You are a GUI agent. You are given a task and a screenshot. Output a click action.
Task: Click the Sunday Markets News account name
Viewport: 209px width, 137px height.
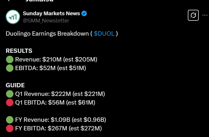(x=51, y=13)
